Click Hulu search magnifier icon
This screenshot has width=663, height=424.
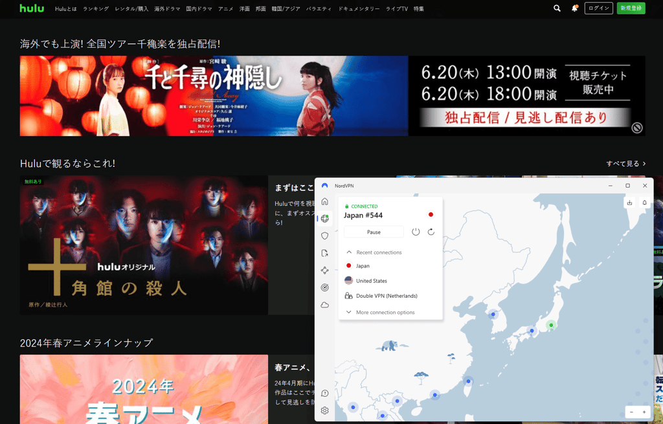[557, 8]
